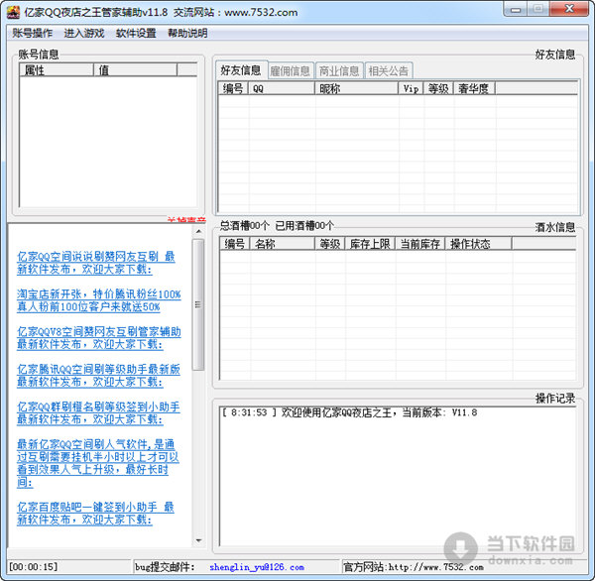This screenshot has width=595, height=581.
Task: Open link 亿家百度贴吧一键签到小助手
Action: [x=95, y=513]
